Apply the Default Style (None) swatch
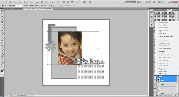The height and width of the screenshot is (97, 179). point(155,13)
